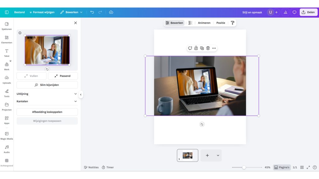This screenshot has height=179, width=319.
Task: Open the add page dropdown arrow
Action: point(218,155)
